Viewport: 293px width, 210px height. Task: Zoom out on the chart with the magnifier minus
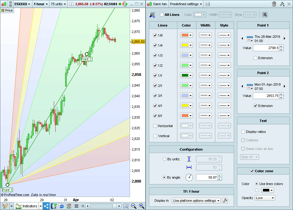point(134,206)
